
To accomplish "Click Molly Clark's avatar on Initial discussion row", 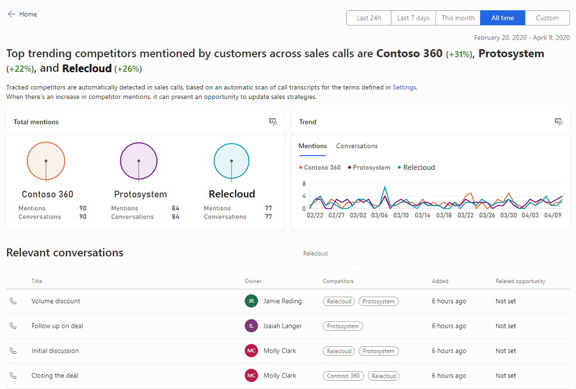I will coord(252,351).
